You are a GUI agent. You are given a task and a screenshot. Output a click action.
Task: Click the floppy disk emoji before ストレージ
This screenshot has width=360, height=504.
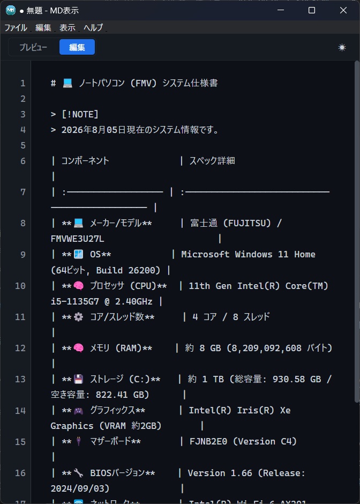pyautogui.click(x=78, y=379)
